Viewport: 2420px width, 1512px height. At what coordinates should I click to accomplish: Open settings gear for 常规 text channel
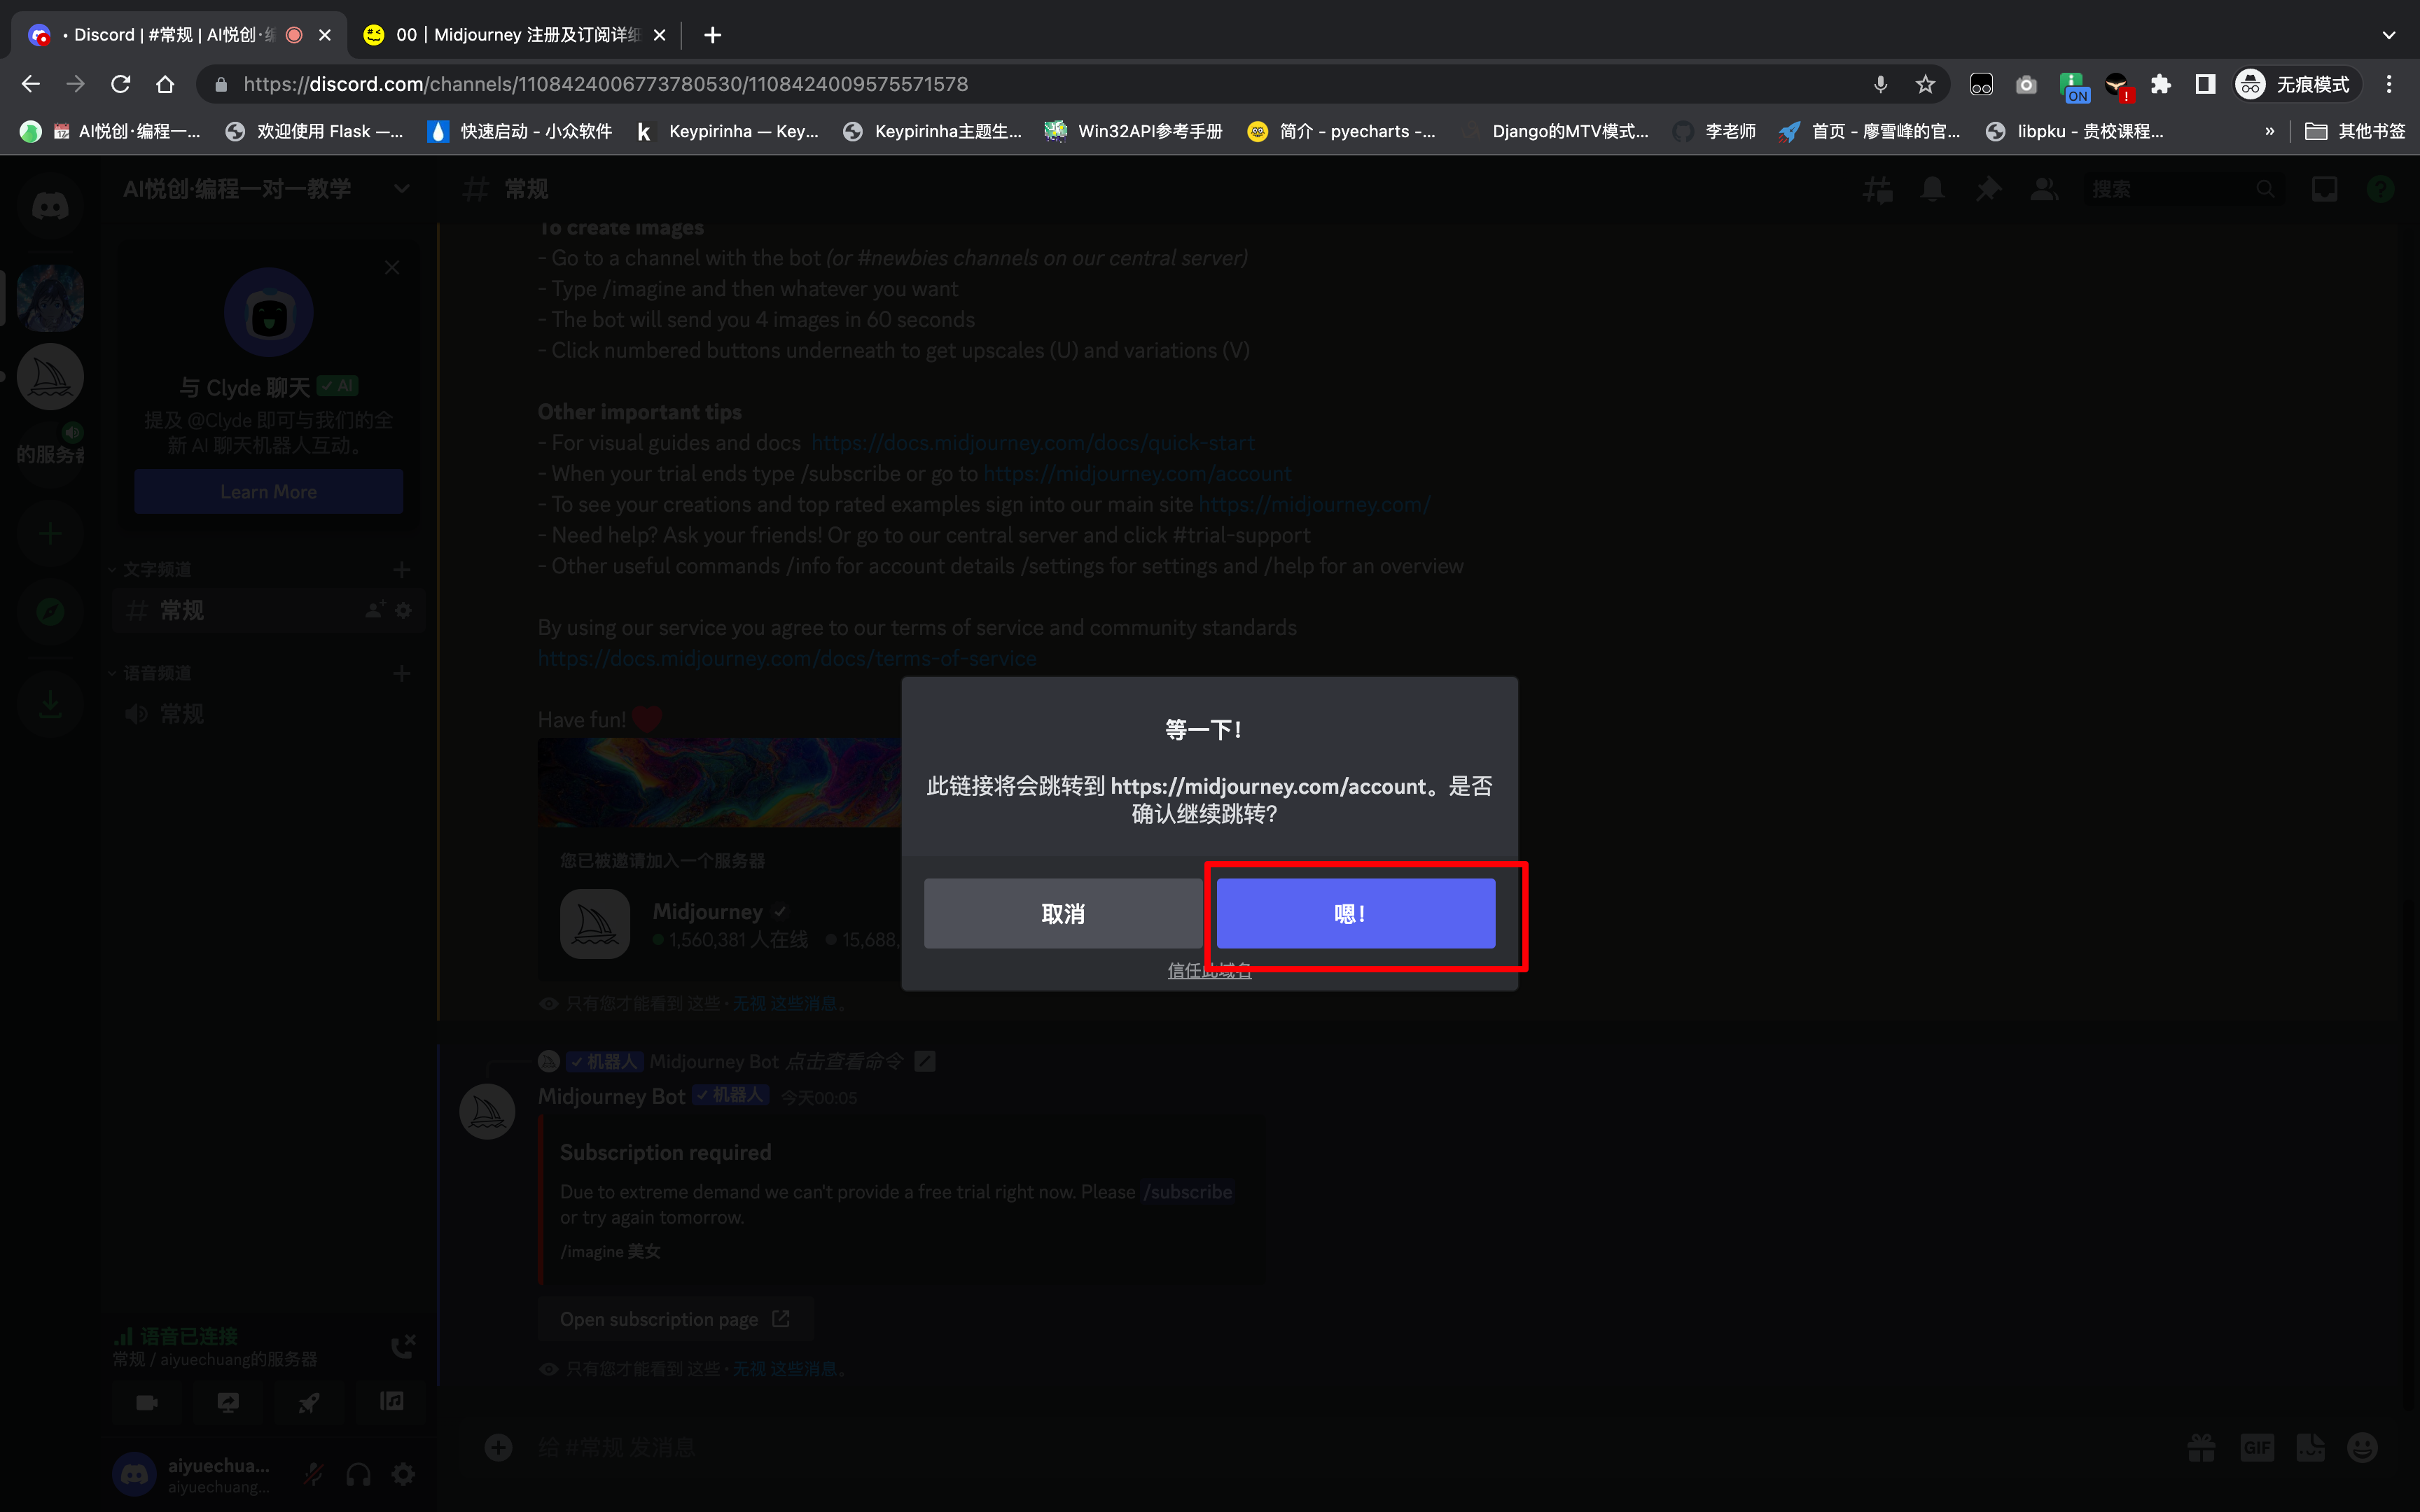[x=403, y=610]
